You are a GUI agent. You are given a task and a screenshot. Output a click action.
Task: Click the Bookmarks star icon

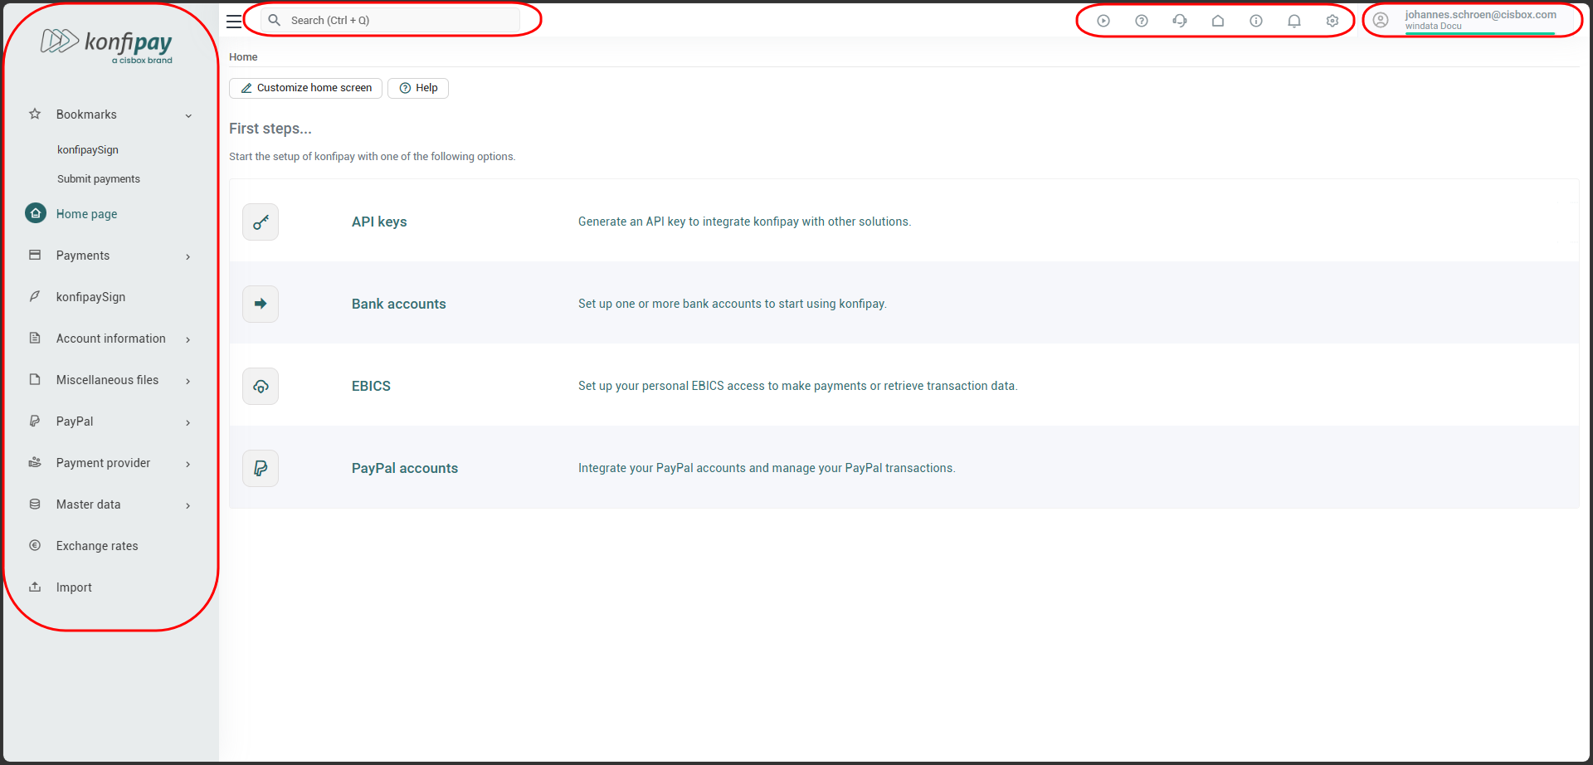(x=35, y=114)
